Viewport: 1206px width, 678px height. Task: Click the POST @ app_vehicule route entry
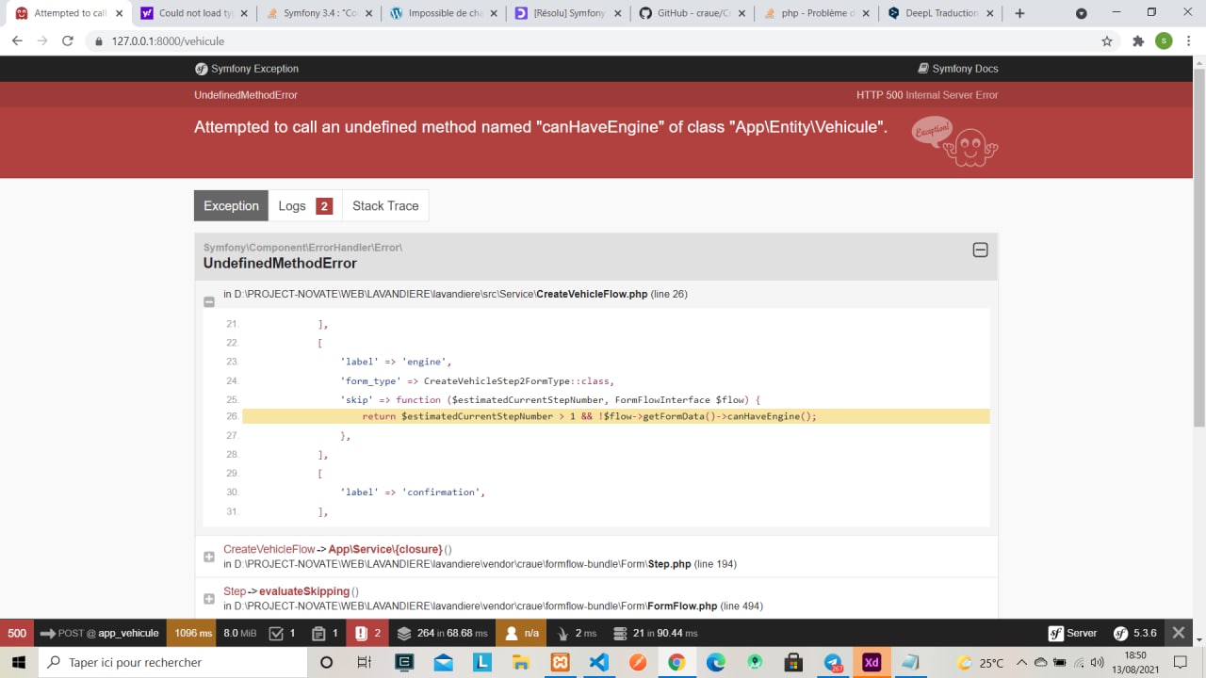(100, 633)
